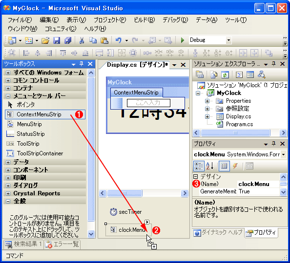Click the Events lightning bolt icon
Screen dimensions: 290x263
coord(235,166)
